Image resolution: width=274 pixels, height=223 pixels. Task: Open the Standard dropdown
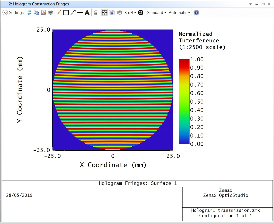(x=156, y=13)
